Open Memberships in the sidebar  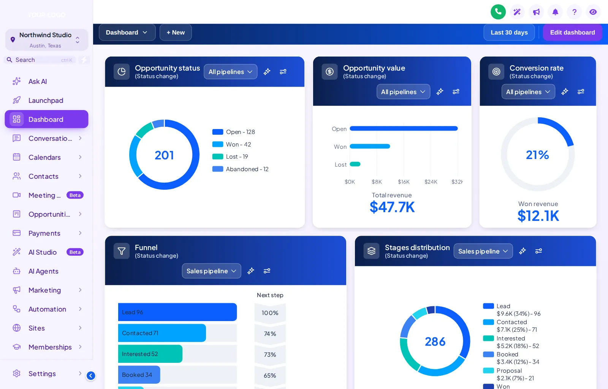47,347
